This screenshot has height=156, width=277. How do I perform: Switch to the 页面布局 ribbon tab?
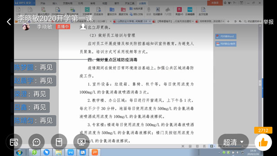pos(68,3)
